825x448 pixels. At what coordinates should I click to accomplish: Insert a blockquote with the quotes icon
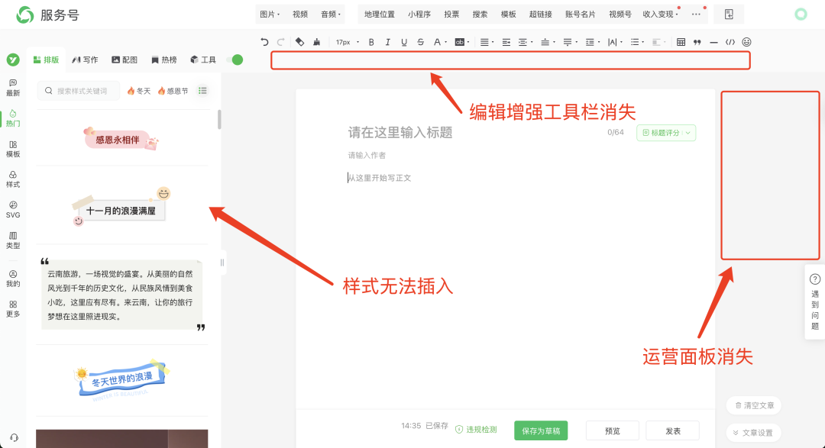click(697, 42)
